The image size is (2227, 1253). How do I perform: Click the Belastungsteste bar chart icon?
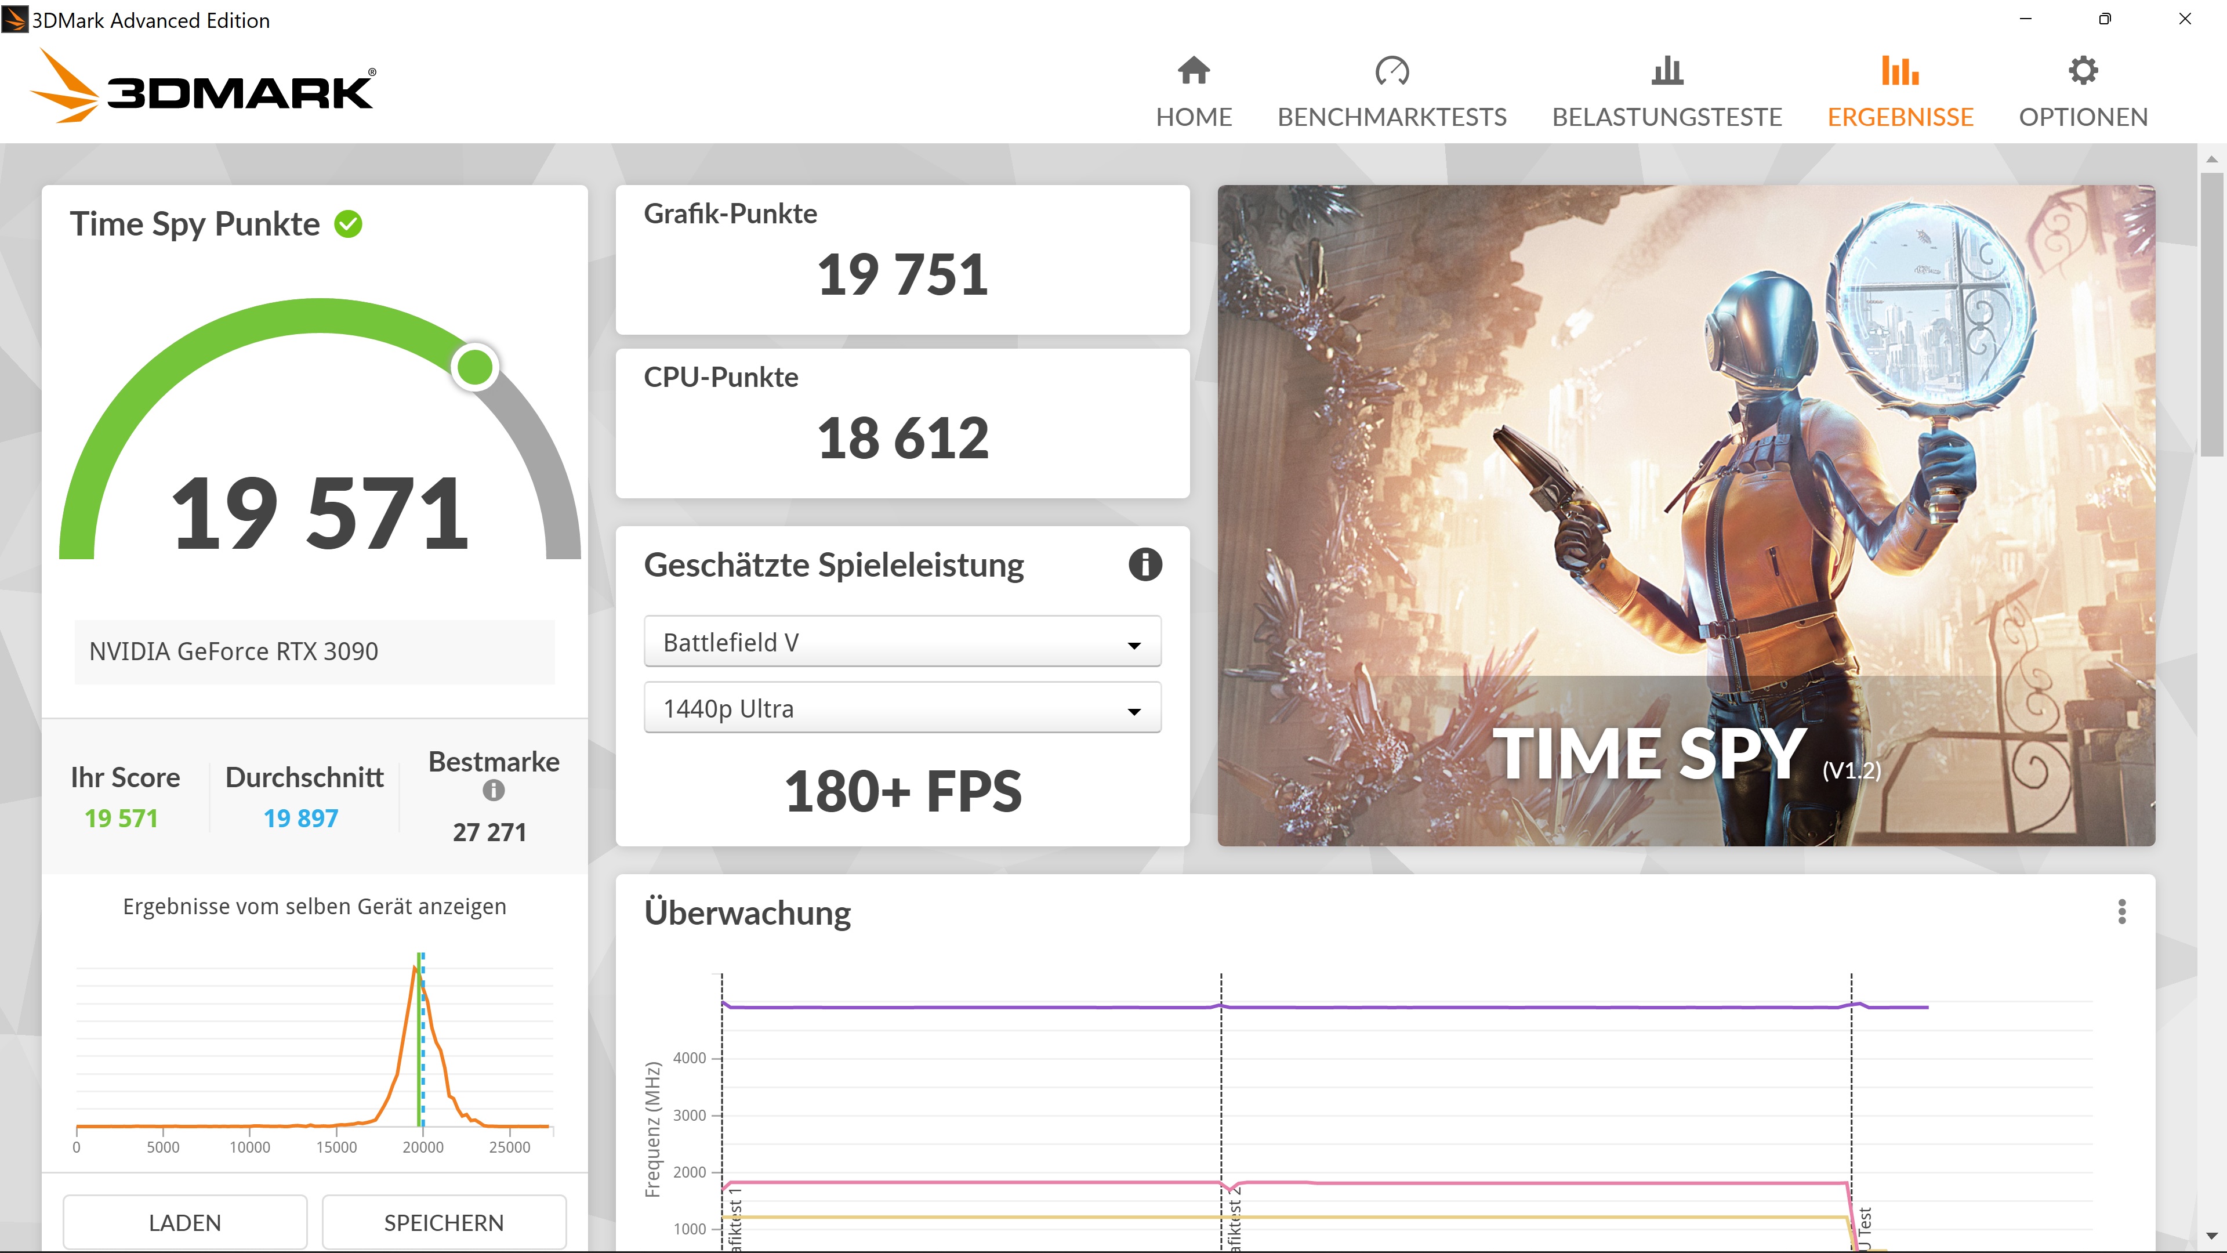point(1667,71)
